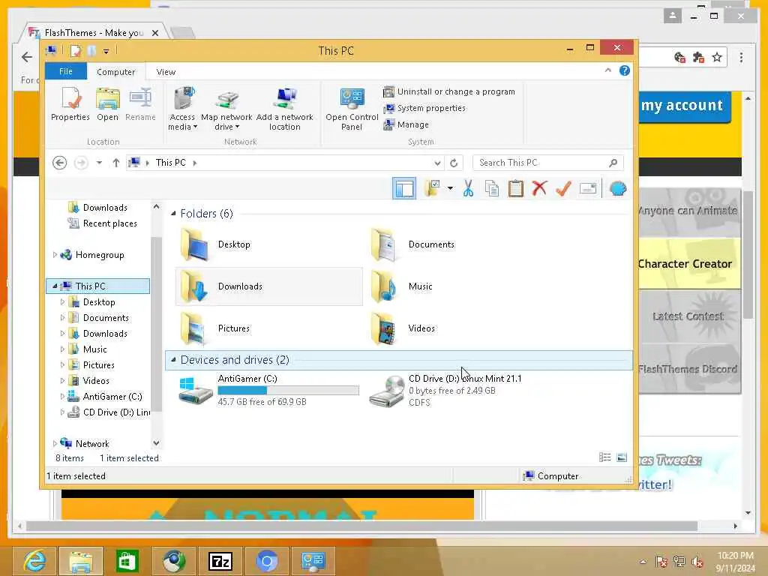Viewport: 768px width, 576px height.
Task: Click the folder options toolbar icon
Action: (x=433, y=188)
